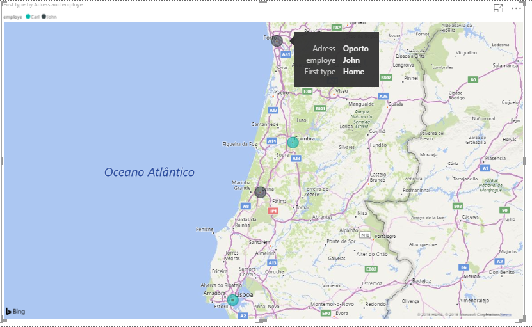
Task: Click the Carl legend color marker
Action: [28, 16]
